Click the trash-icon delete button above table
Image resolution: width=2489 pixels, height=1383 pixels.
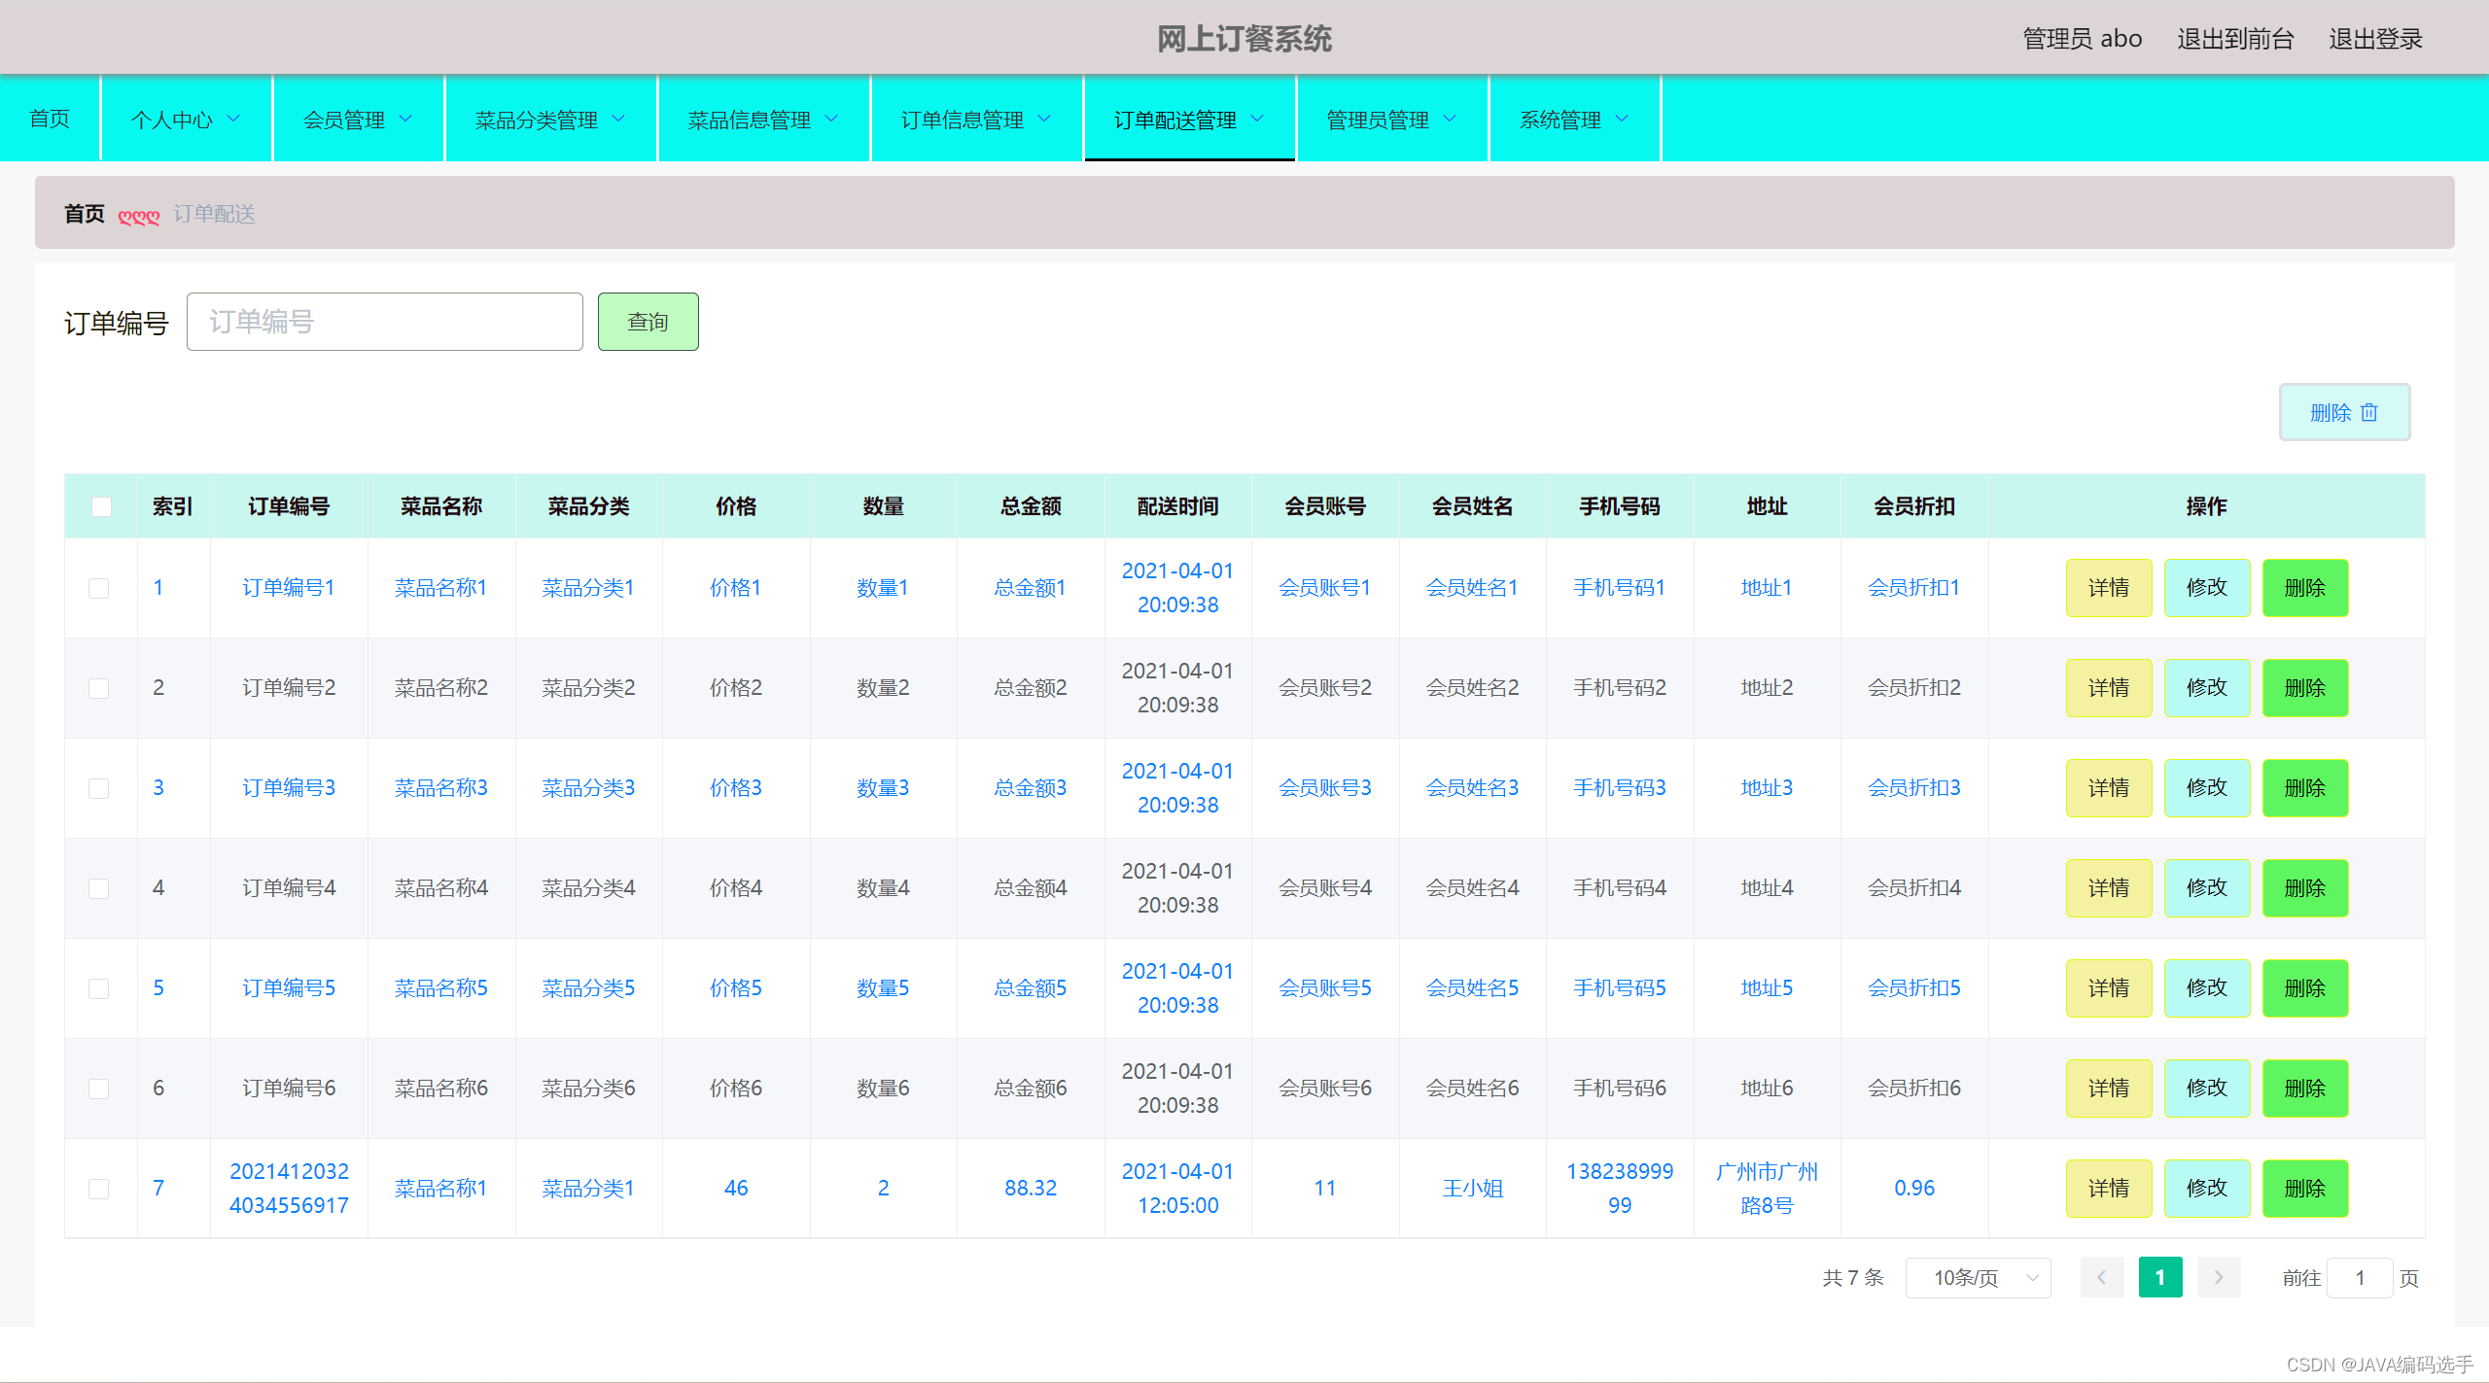2343,412
